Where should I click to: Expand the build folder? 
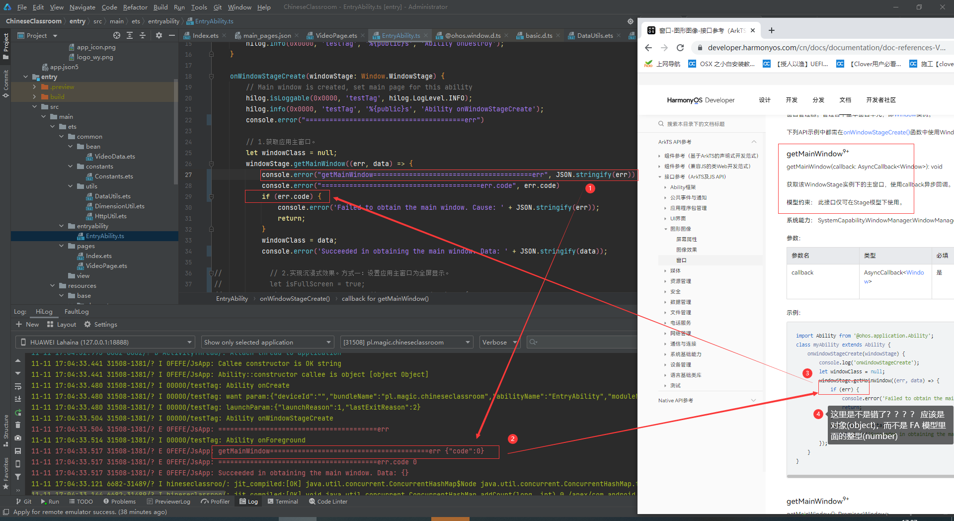(x=34, y=96)
